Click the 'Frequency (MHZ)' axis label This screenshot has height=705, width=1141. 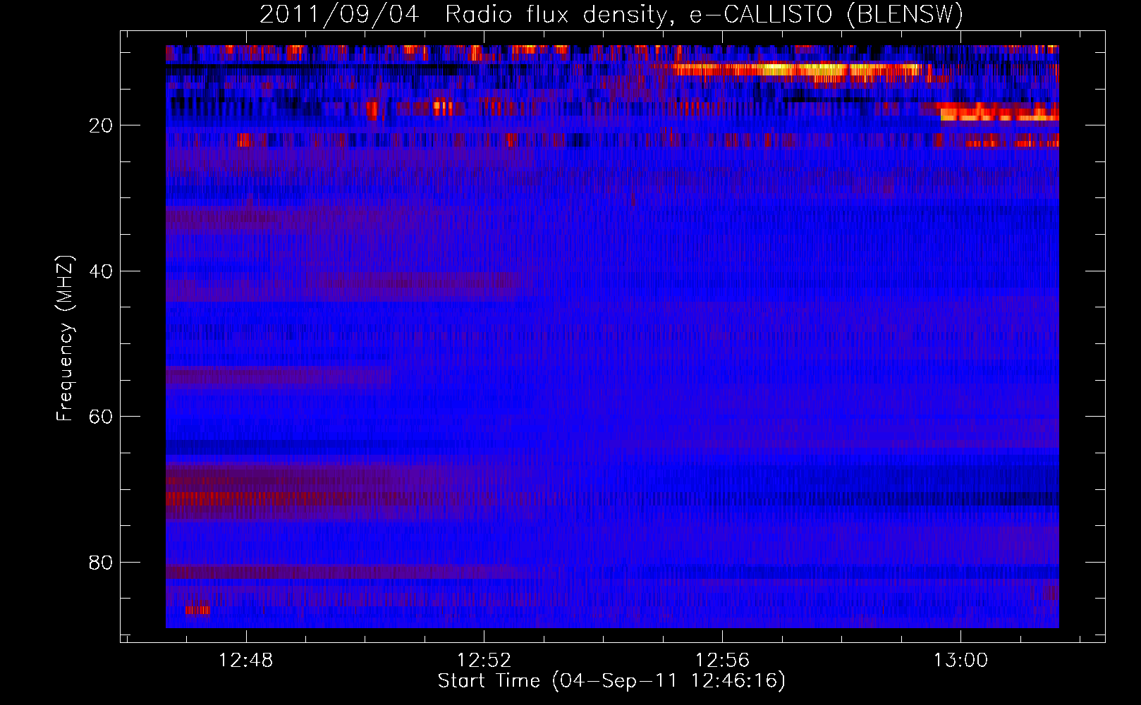(x=65, y=338)
